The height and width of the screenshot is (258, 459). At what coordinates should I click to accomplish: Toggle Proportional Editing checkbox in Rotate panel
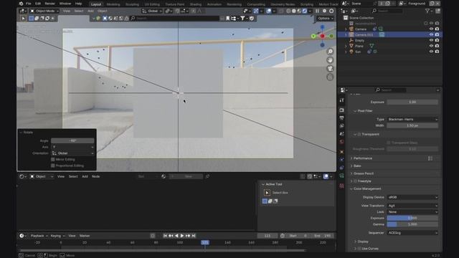point(52,166)
